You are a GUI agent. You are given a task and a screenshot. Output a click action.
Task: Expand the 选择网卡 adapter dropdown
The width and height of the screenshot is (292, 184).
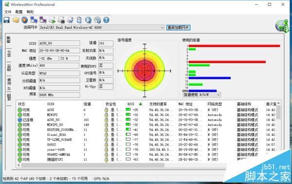162,28
